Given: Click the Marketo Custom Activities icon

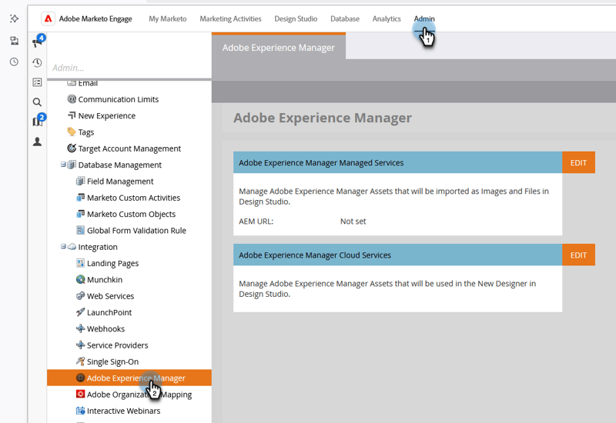Looking at the screenshot, I should (x=81, y=198).
